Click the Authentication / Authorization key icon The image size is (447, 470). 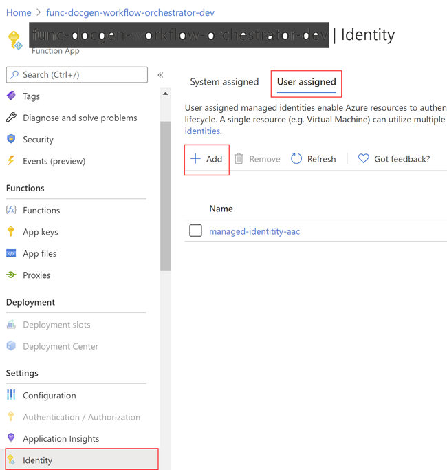pos(11,416)
